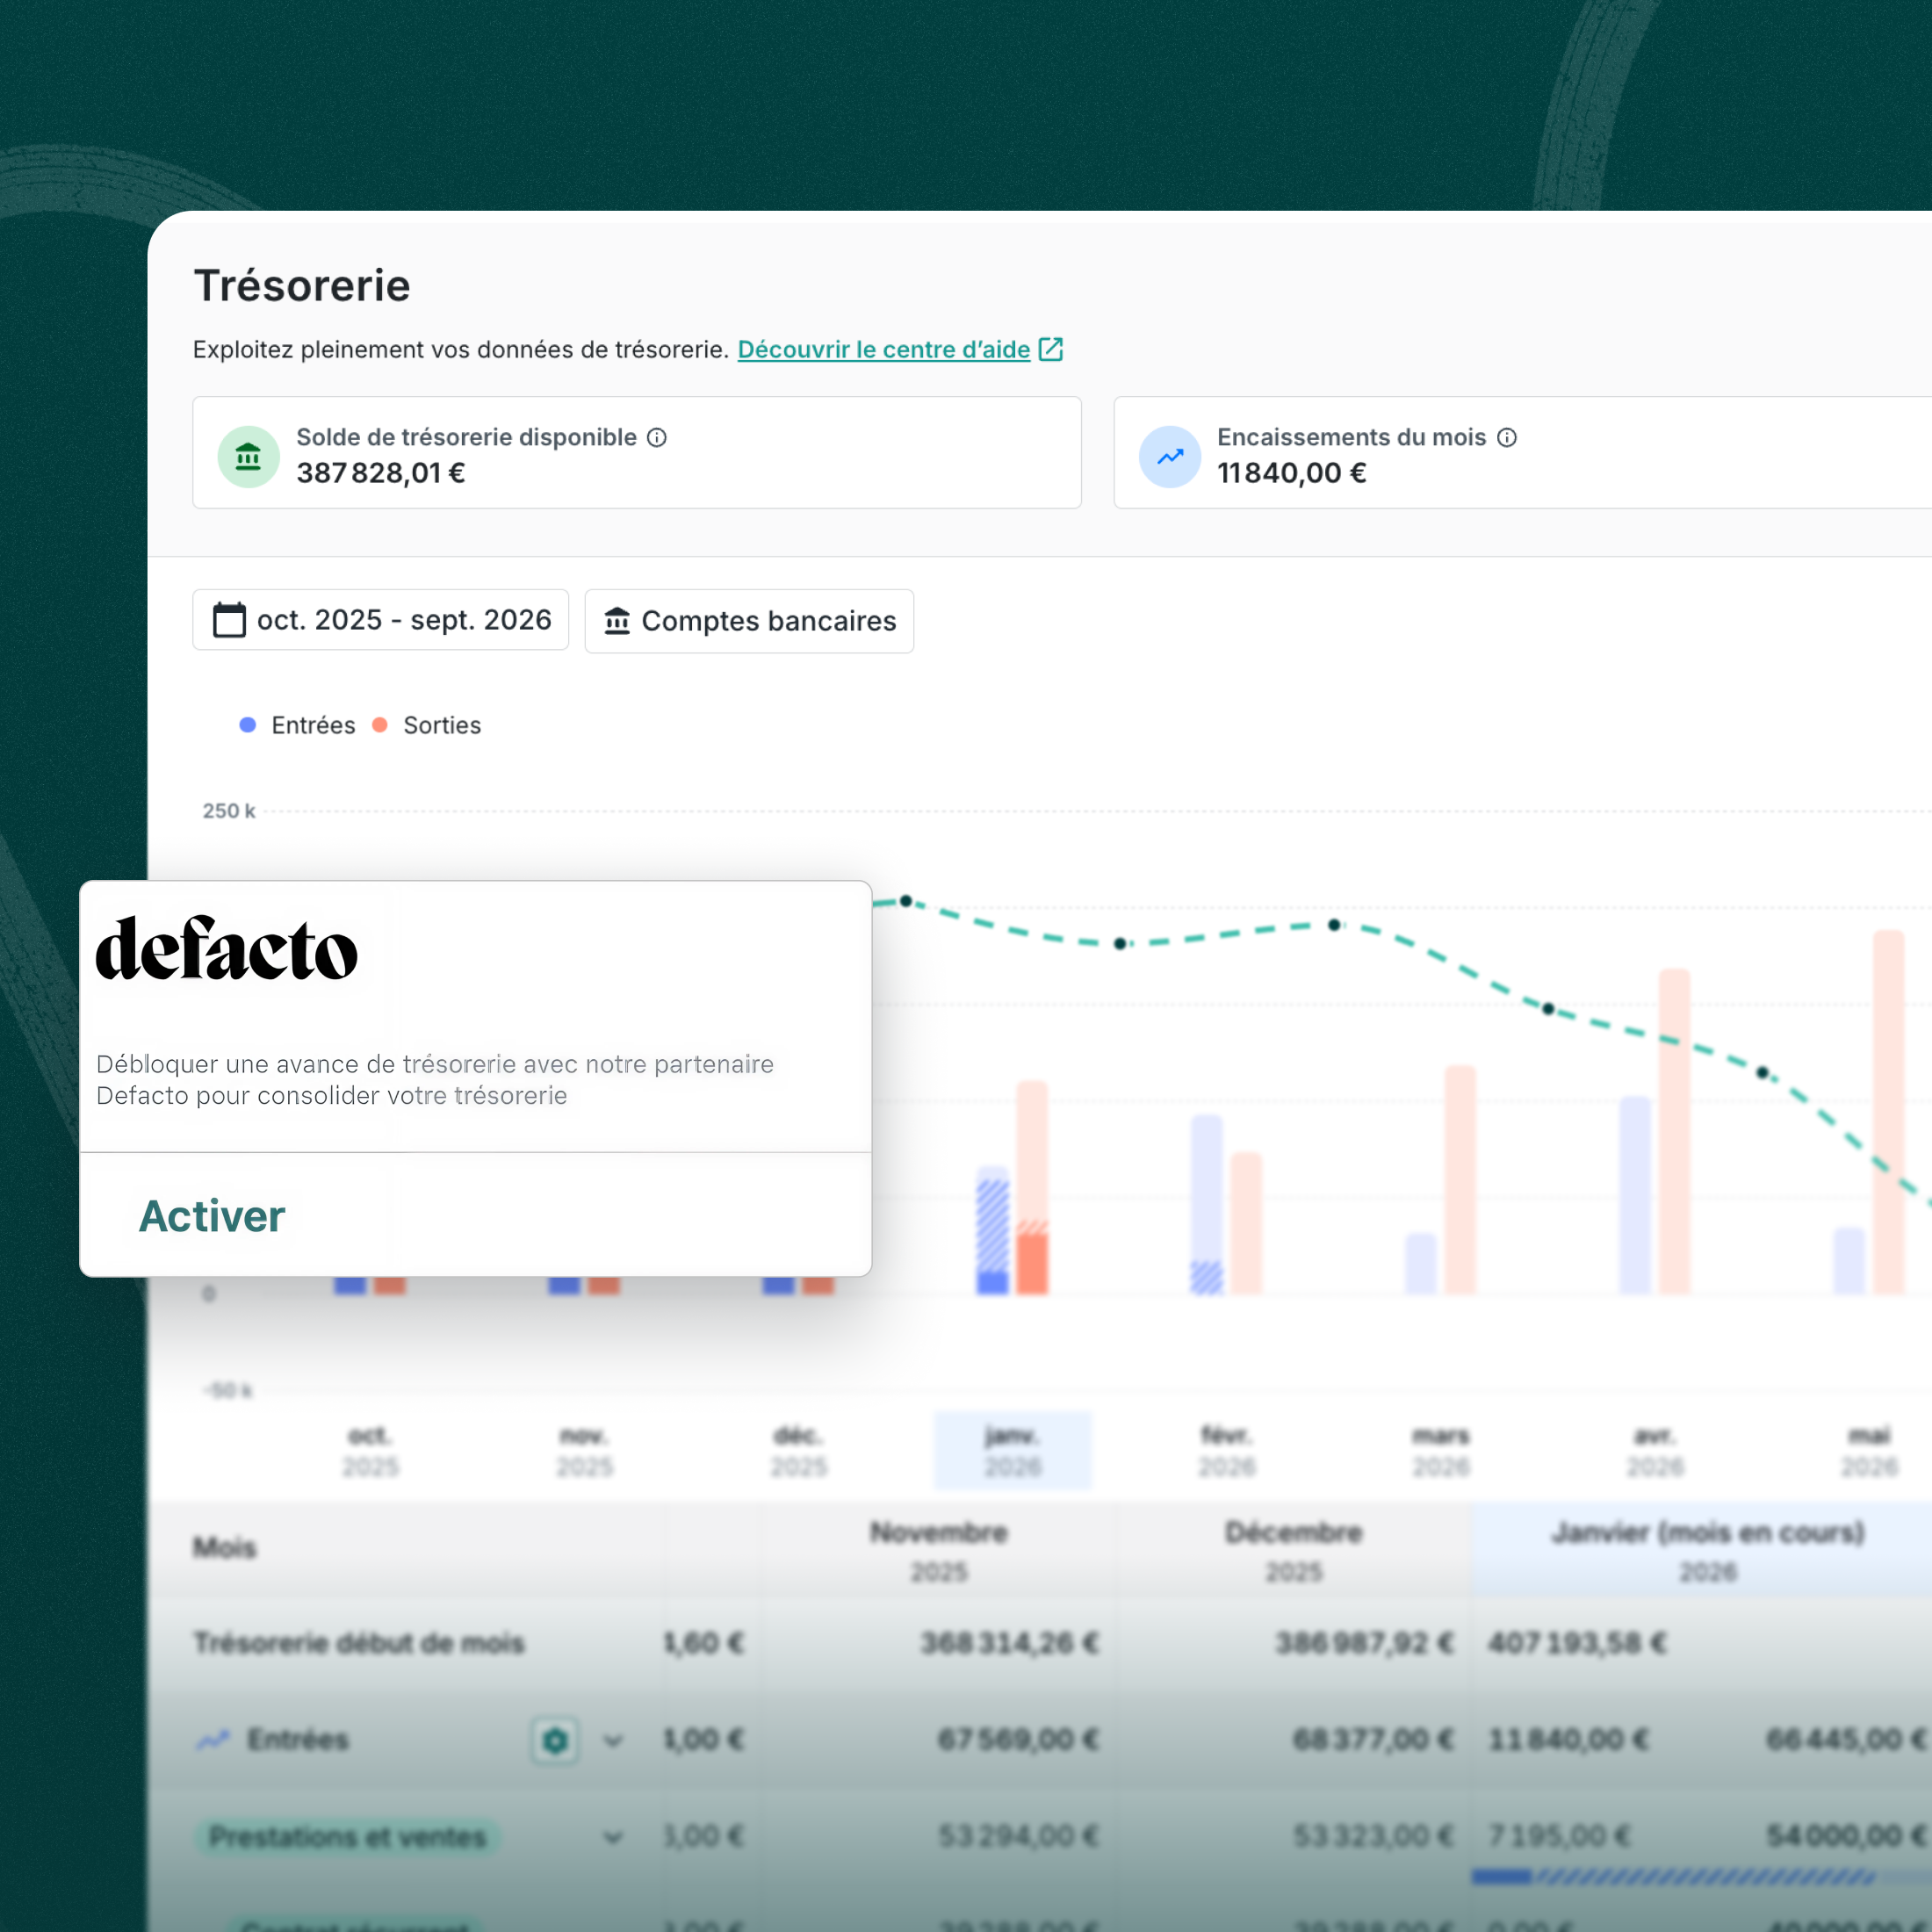Click Activer on the Defacto card
The image size is (1932, 1932).
click(211, 1216)
